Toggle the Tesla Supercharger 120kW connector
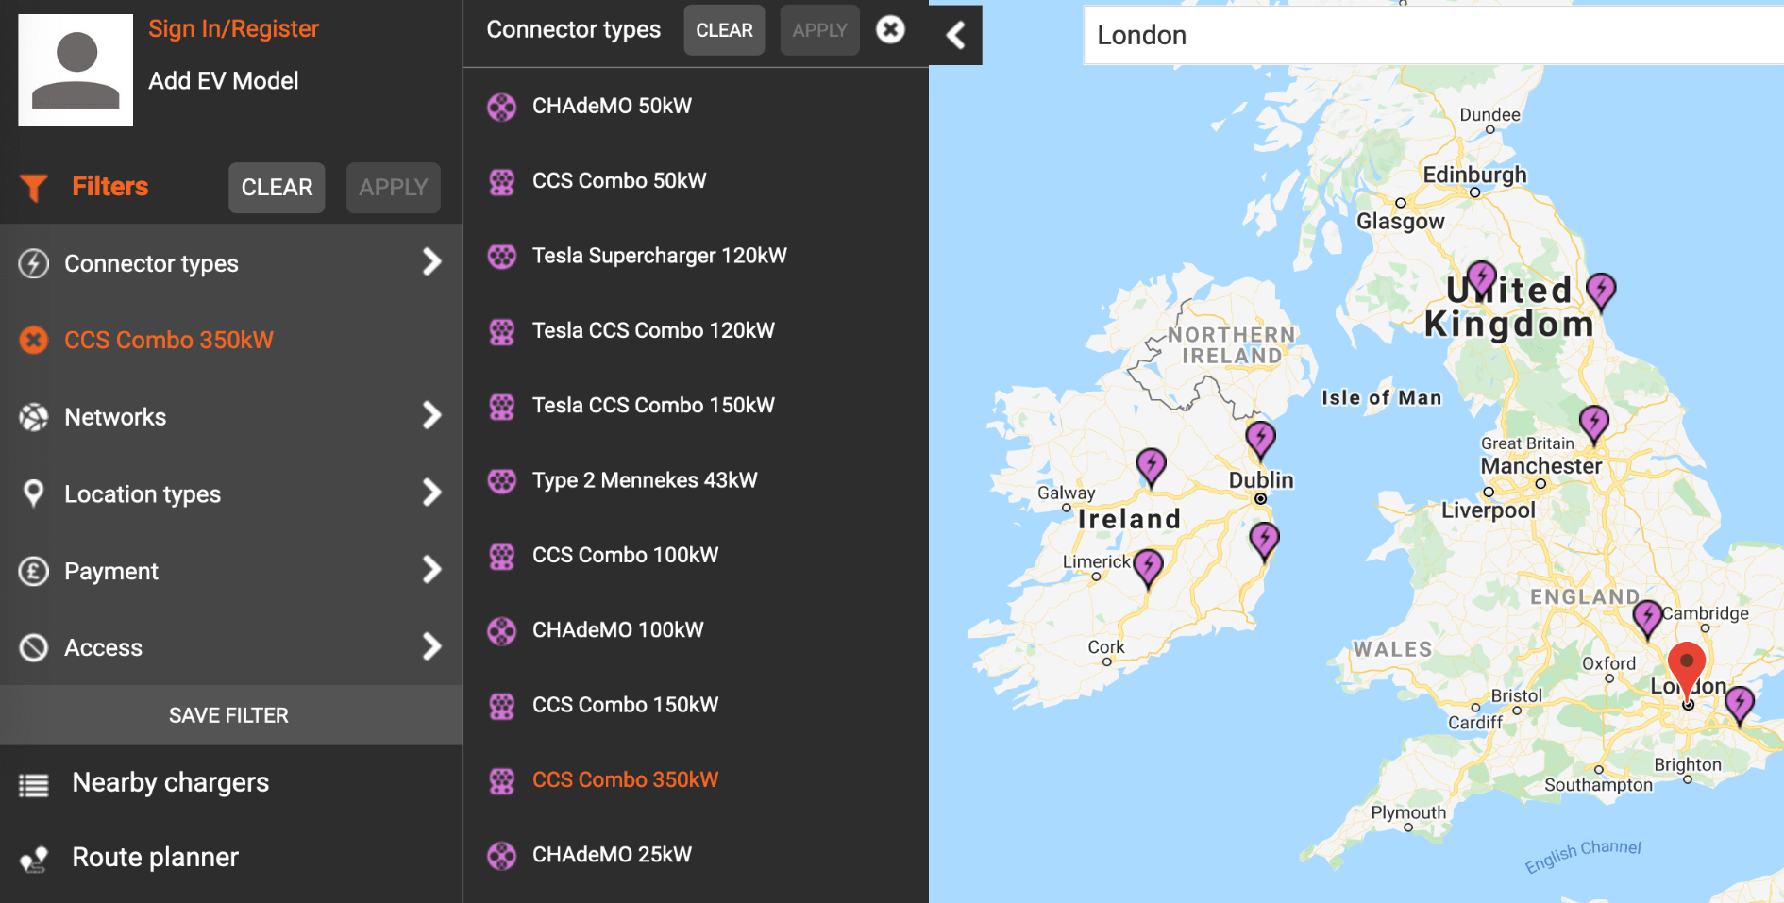The height and width of the screenshot is (903, 1784). point(659,256)
